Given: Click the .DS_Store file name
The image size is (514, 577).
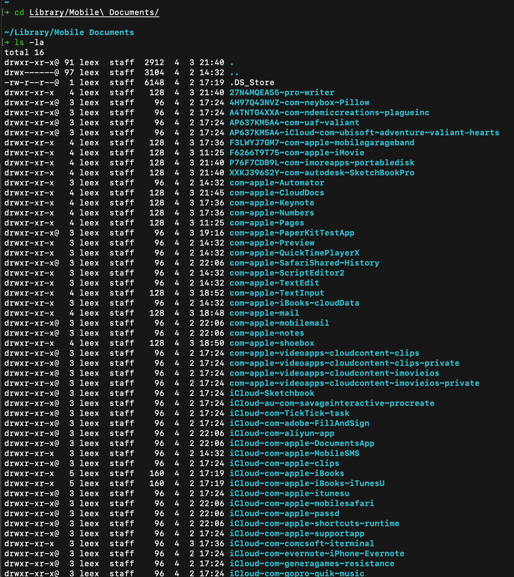Looking at the screenshot, I should pyautogui.click(x=252, y=83).
